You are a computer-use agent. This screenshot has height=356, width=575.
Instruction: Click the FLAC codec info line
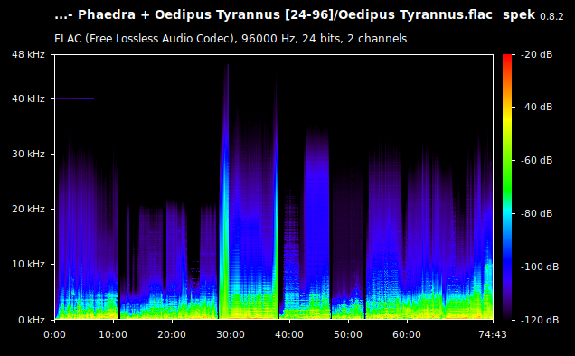(231, 39)
